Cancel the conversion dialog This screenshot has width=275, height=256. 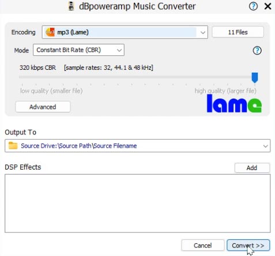202,246
